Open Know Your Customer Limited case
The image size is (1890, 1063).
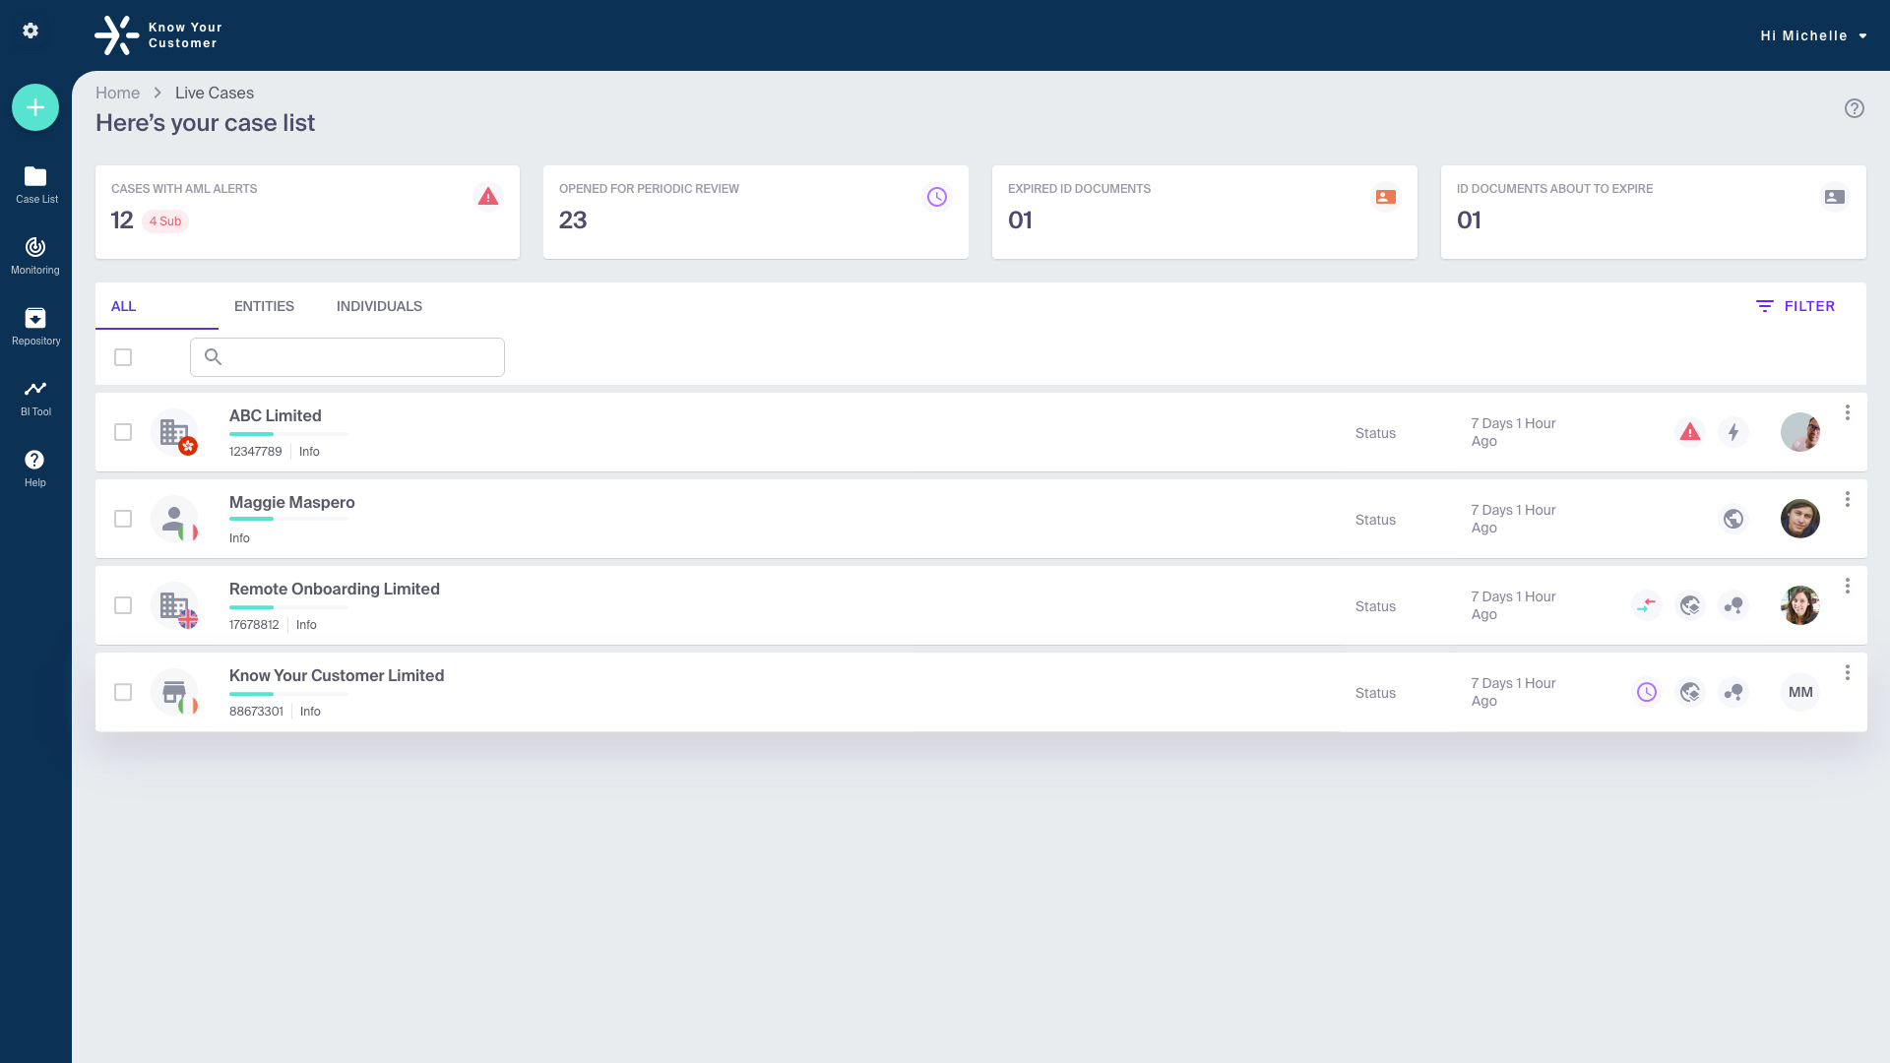[337, 675]
